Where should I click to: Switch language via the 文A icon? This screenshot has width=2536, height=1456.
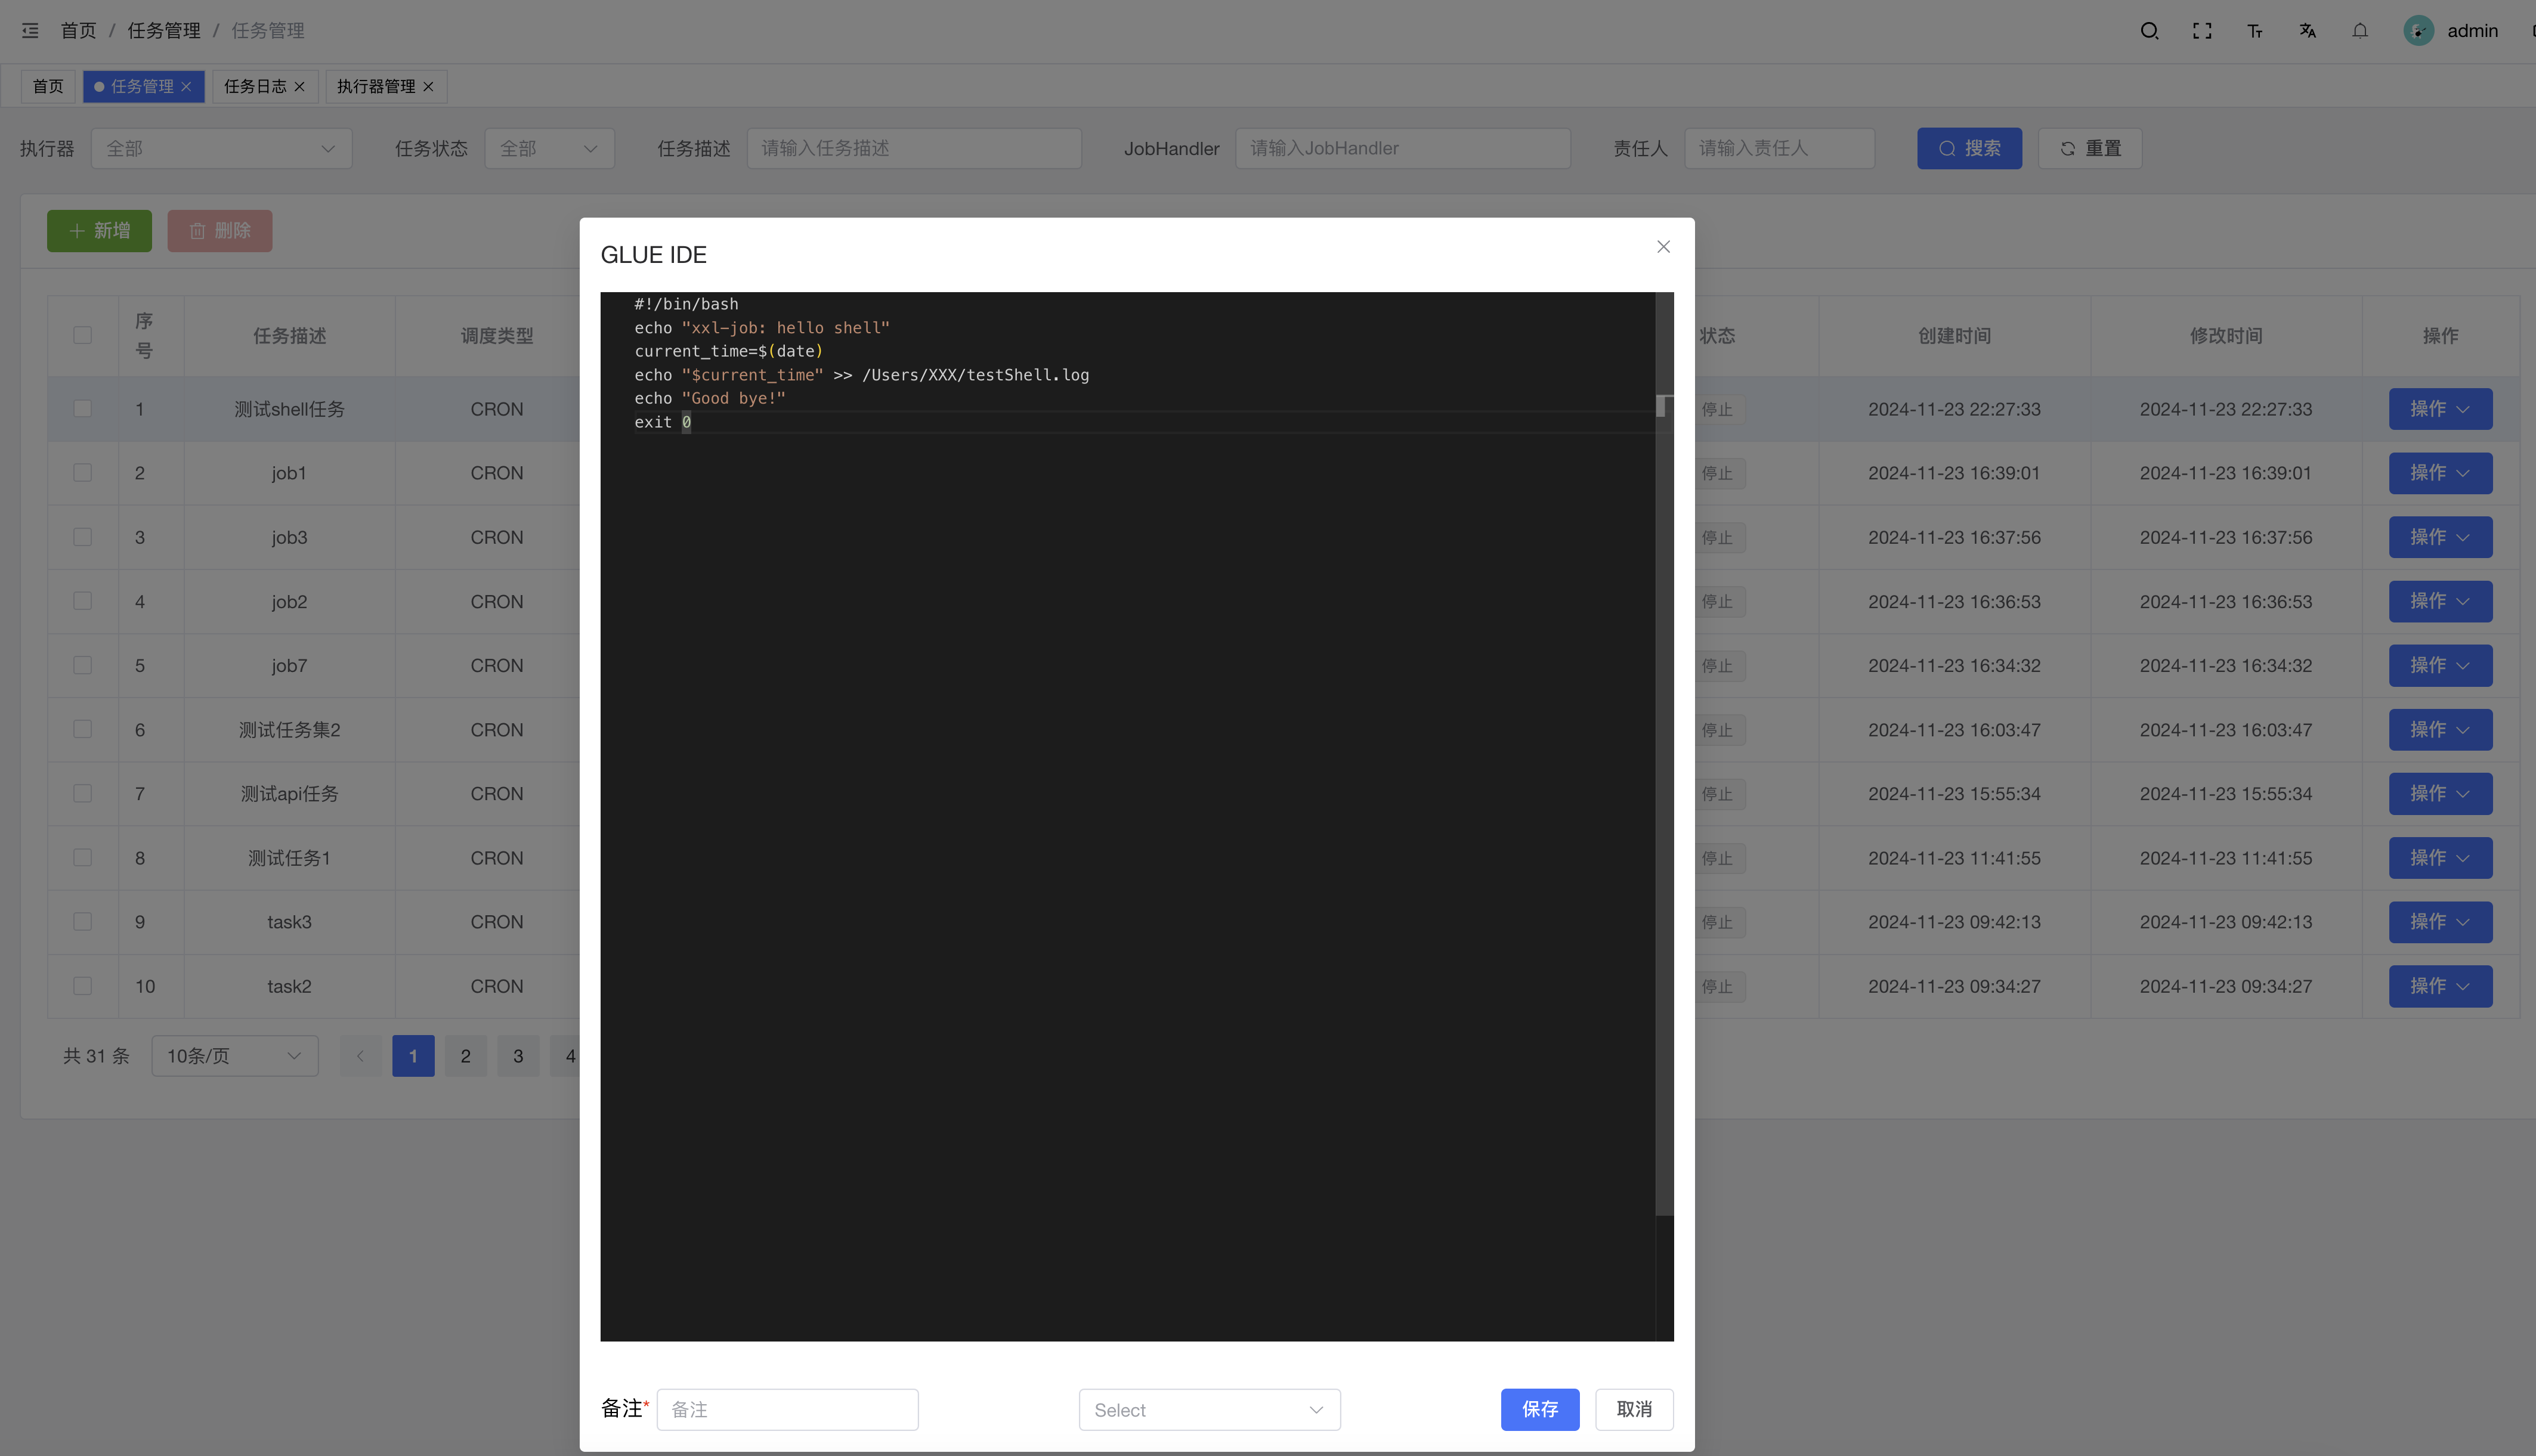point(2308,30)
